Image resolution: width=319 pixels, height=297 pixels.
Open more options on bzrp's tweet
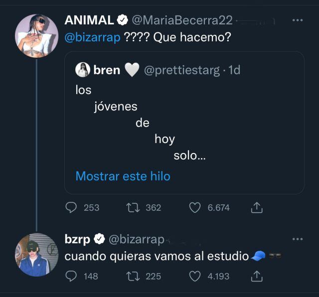coord(298,239)
